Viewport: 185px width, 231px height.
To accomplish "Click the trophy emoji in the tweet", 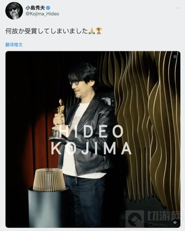I will click(99, 31).
